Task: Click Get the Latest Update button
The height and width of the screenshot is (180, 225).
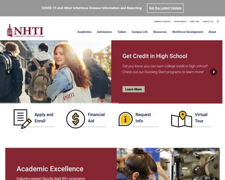Action: click(165, 8)
